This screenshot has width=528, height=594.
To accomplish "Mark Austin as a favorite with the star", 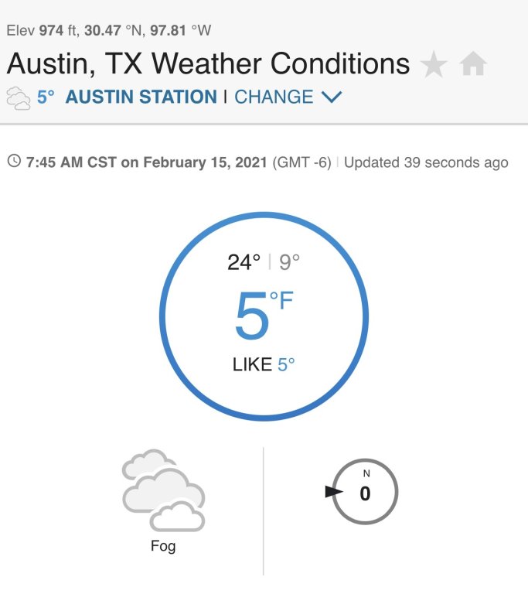I will (x=434, y=64).
